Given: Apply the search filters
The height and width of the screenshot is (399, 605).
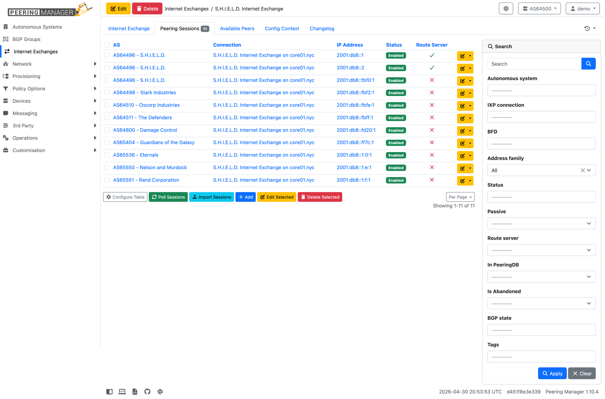Looking at the screenshot, I should pos(552,373).
